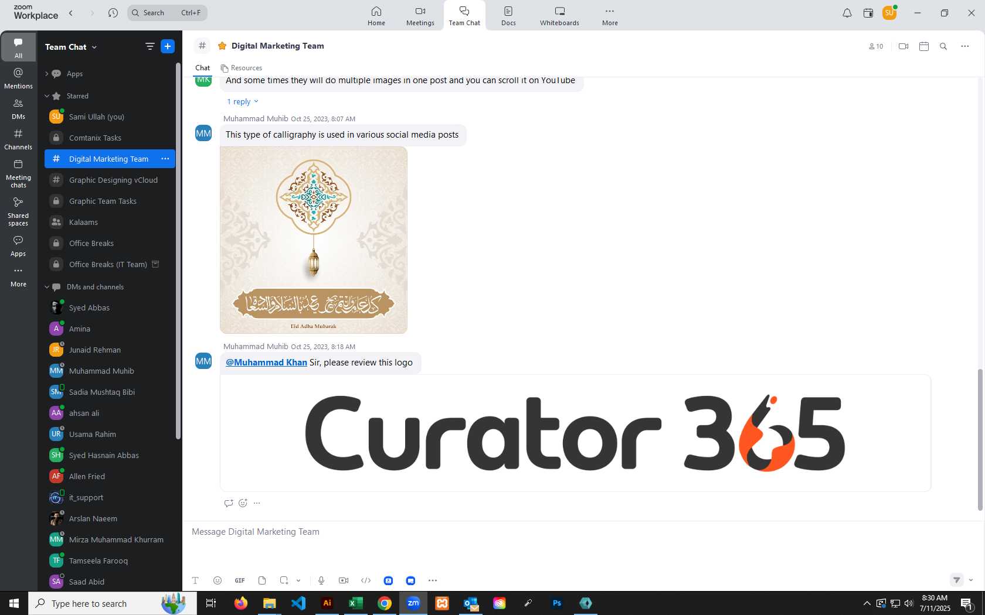The height and width of the screenshot is (615, 985).
Task: Add an emoji reaction to the logo message
Action: click(243, 503)
